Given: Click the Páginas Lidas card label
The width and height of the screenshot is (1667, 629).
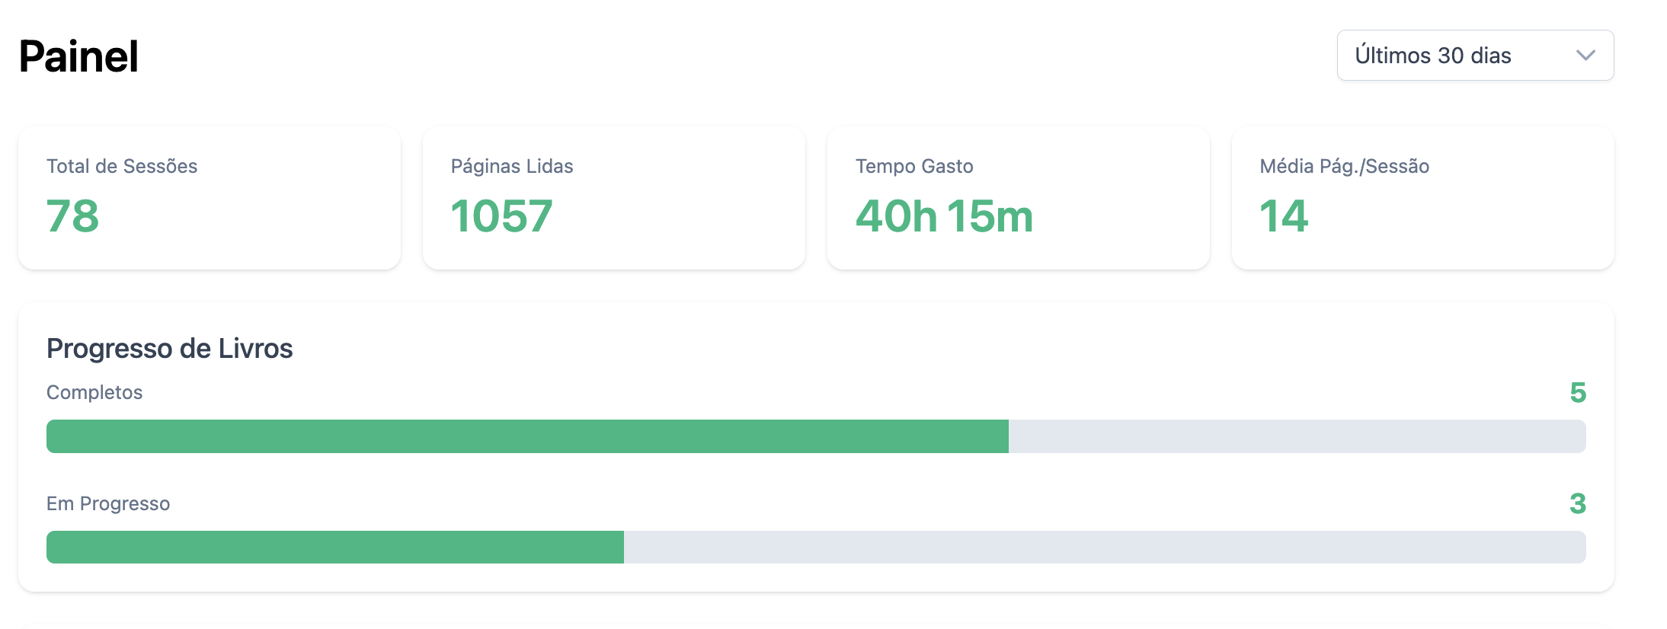Looking at the screenshot, I should click(x=512, y=166).
